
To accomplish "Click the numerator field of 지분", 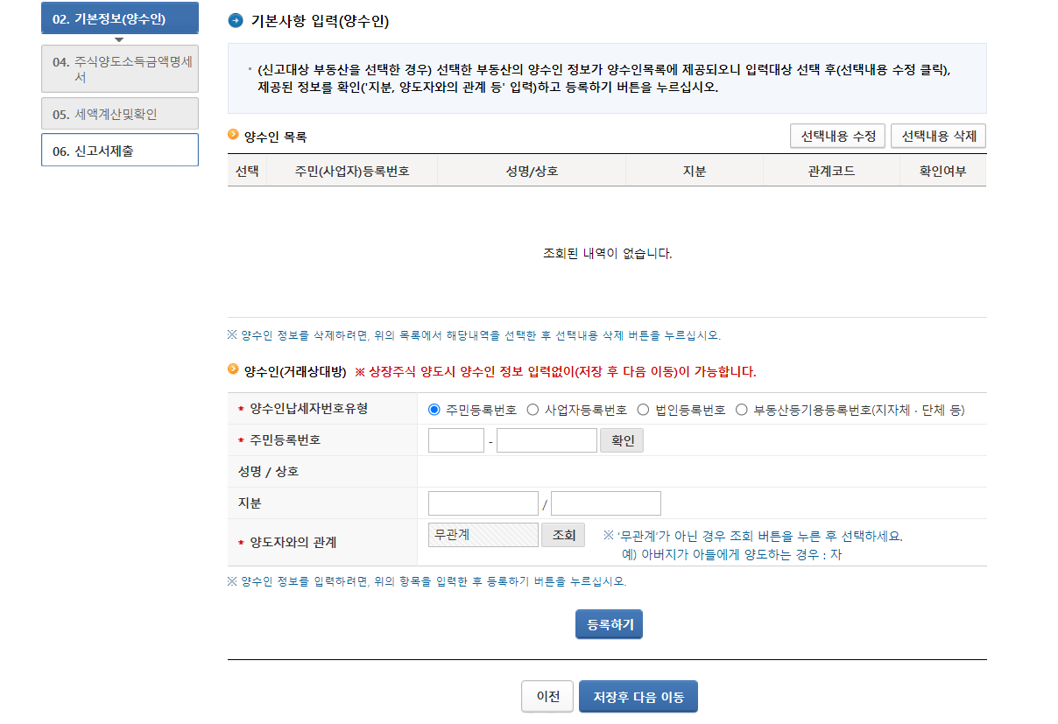I will click(x=483, y=503).
